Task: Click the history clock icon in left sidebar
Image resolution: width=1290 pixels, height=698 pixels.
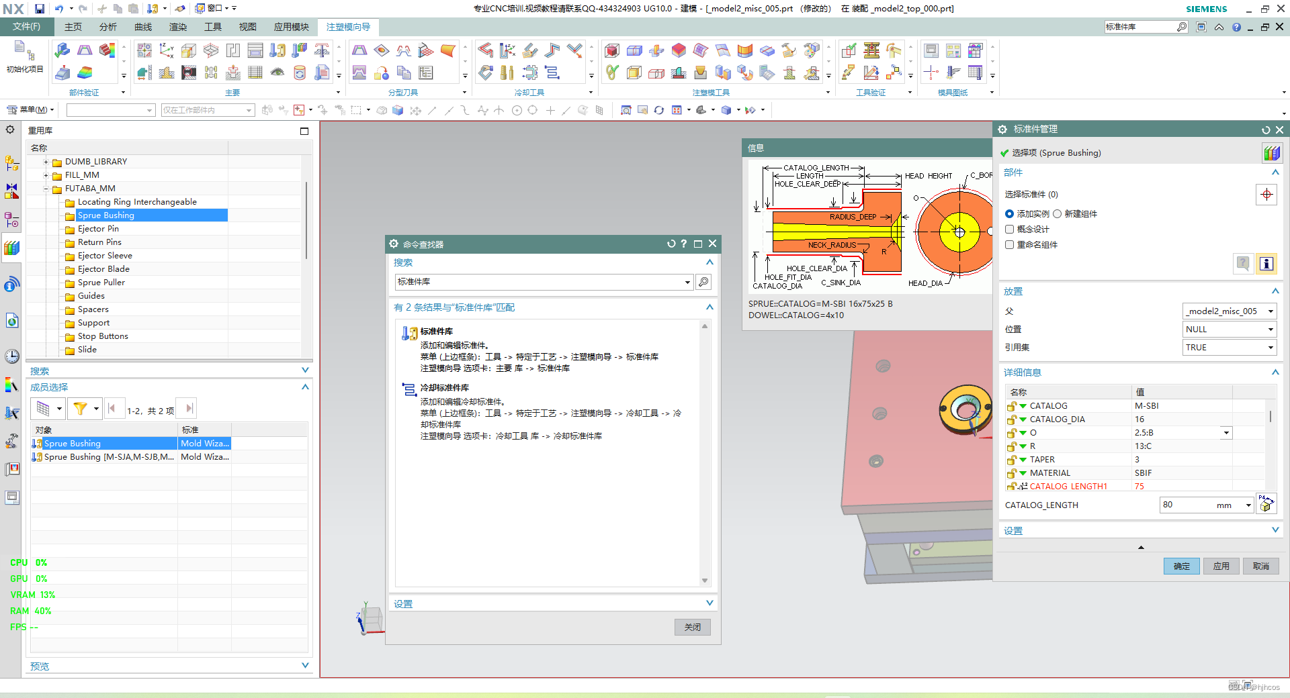Action: tap(11, 356)
